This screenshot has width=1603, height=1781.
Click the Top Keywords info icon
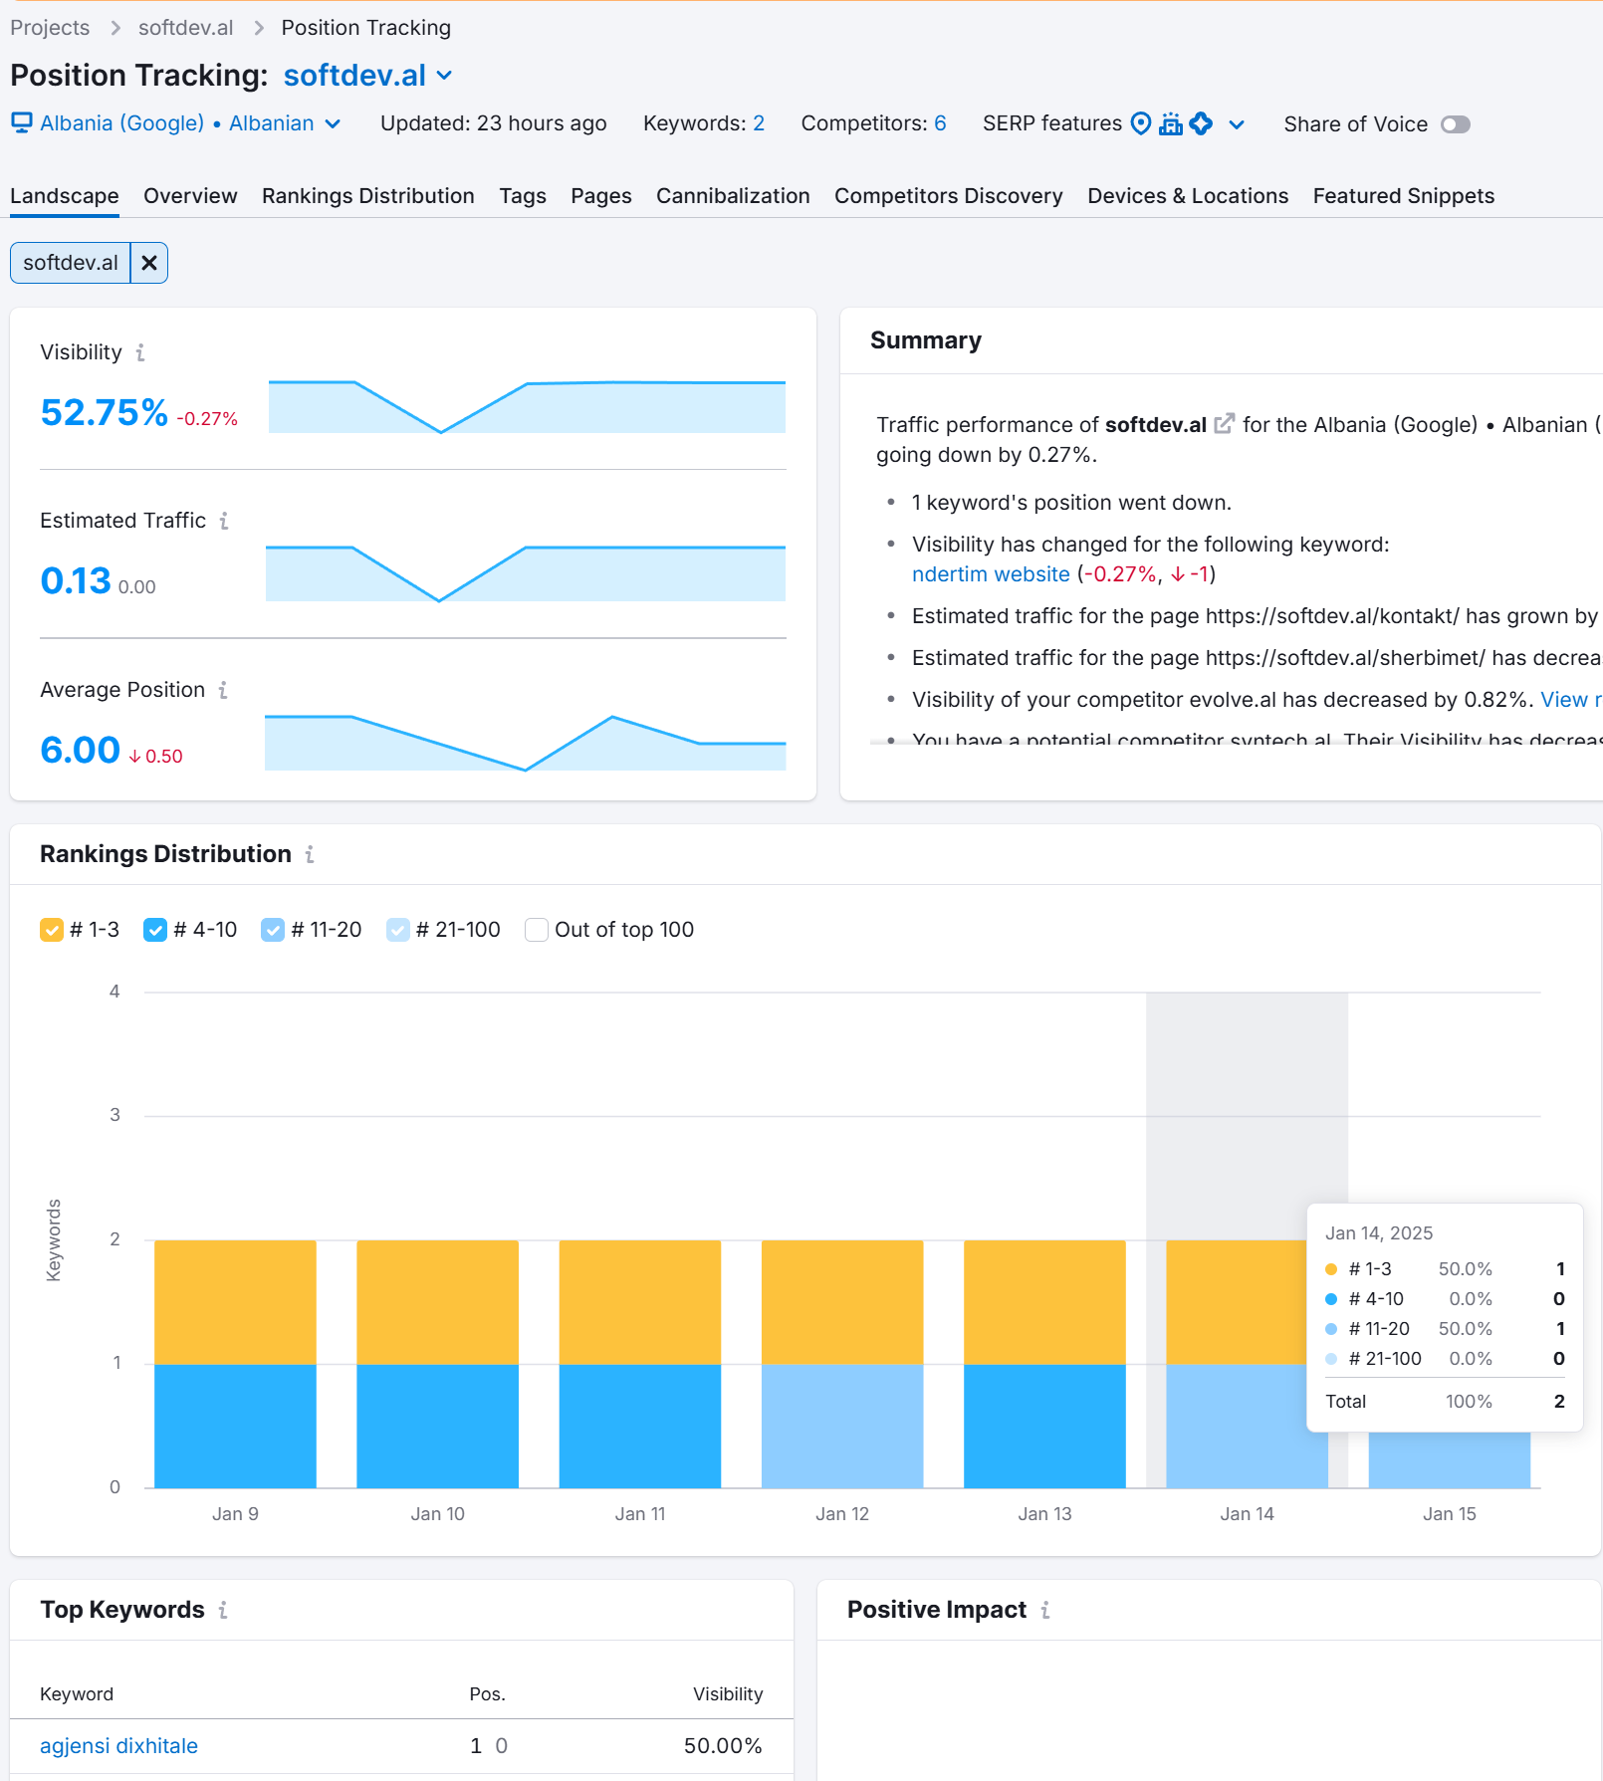[223, 1610]
